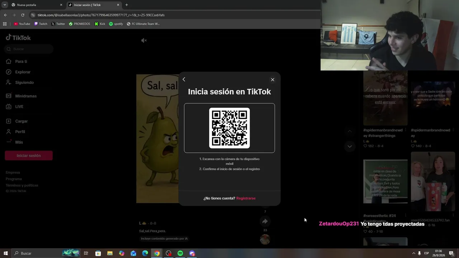Open the Minidramas section
This screenshot has width=459, height=258.
tap(21, 96)
